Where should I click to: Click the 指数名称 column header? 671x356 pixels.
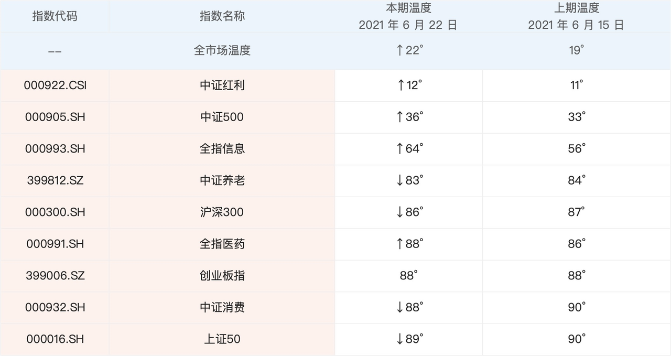coord(222,16)
